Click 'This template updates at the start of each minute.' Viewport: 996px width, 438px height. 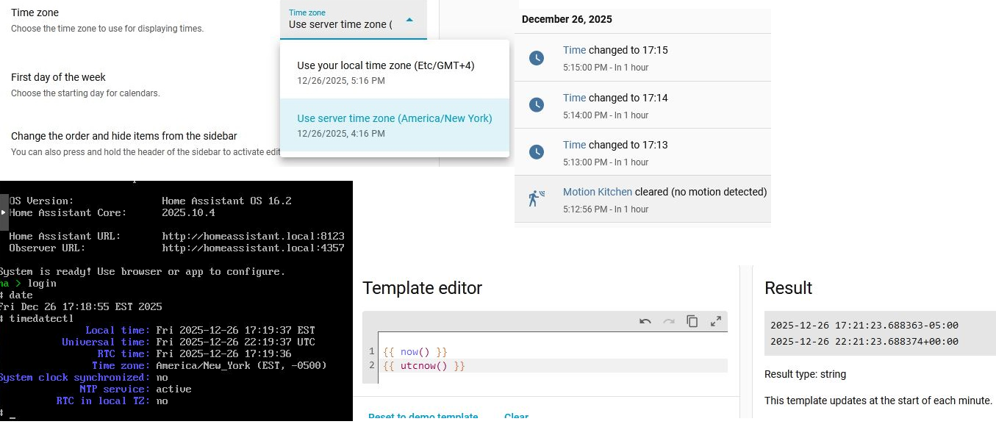pyautogui.click(x=878, y=401)
